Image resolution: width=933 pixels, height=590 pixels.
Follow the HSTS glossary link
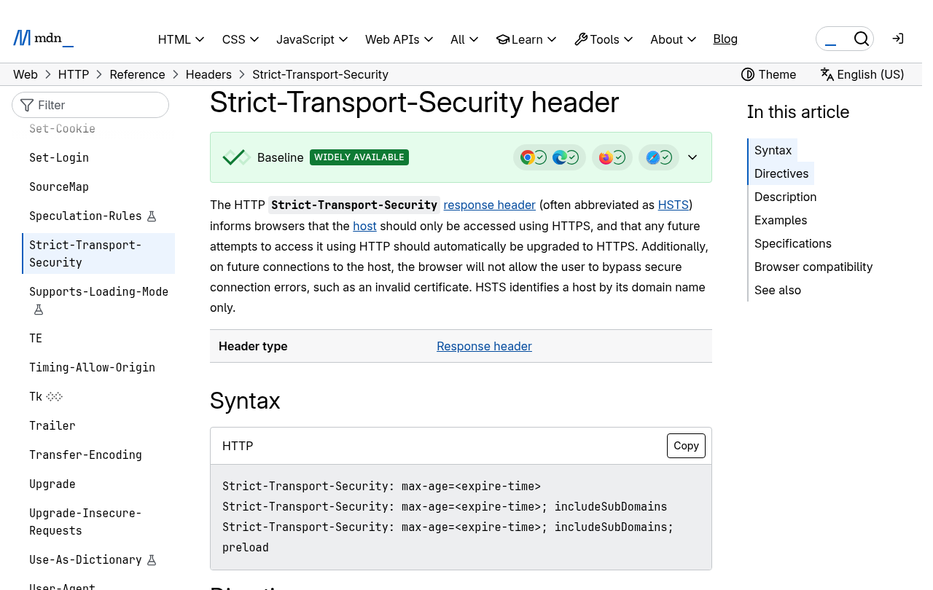[x=674, y=205]
